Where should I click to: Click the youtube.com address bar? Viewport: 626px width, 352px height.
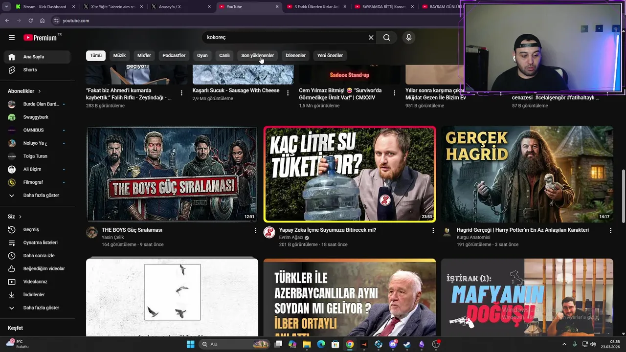pos(254,21)
